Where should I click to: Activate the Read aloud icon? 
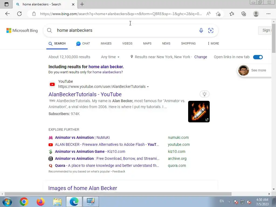point(208,14)
